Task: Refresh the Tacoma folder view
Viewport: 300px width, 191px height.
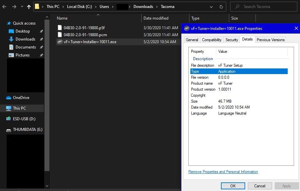Action: pyautogui.click(x=221, y=7)
